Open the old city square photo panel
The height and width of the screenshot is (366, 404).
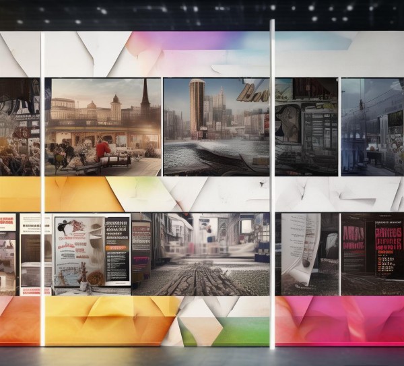[103, 127]
